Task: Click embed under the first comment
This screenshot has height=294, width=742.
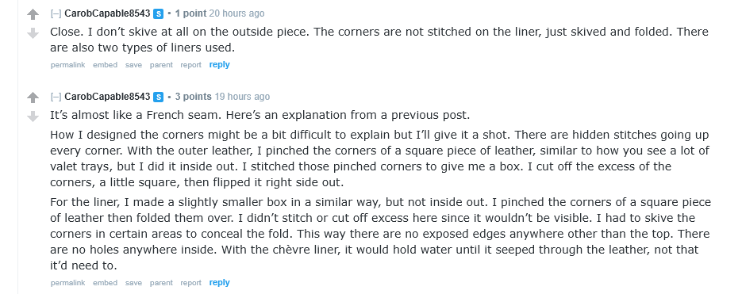Action: (105, 65)
